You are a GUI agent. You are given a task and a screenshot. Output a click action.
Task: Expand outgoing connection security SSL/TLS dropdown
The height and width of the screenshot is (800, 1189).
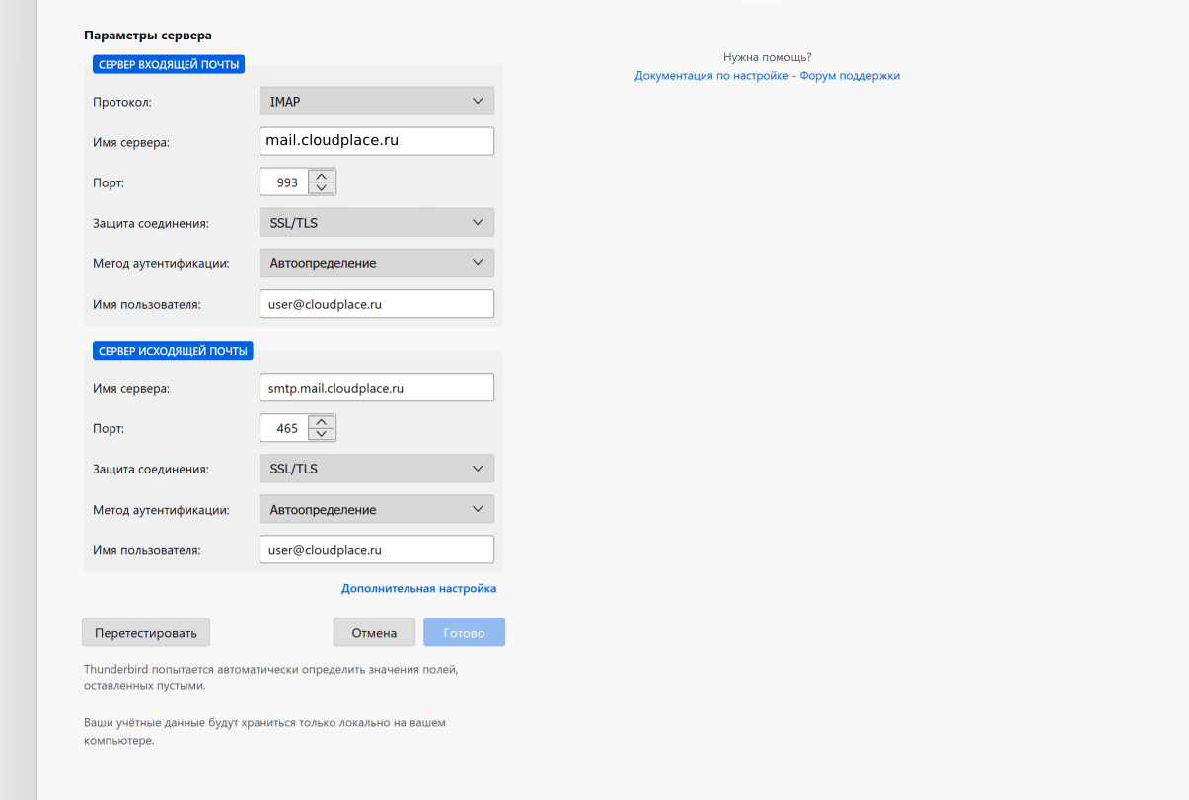[376, 469]
